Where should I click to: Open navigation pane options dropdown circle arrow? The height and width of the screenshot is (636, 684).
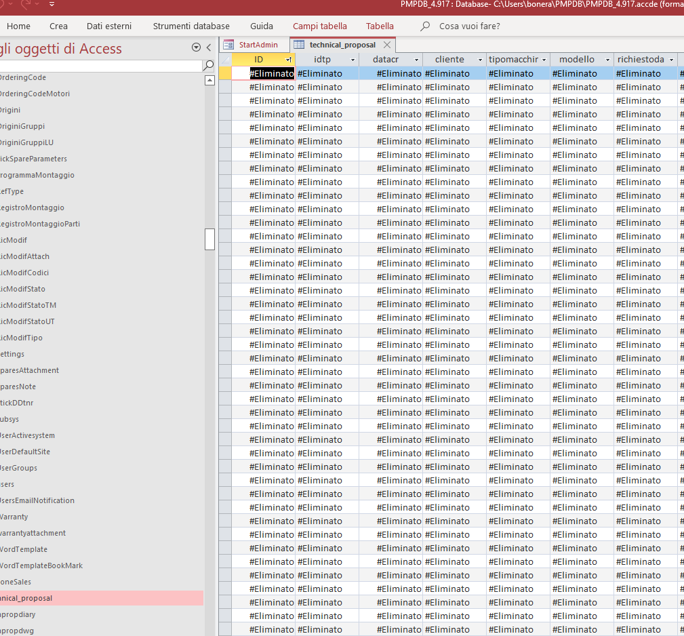[197, 47]
